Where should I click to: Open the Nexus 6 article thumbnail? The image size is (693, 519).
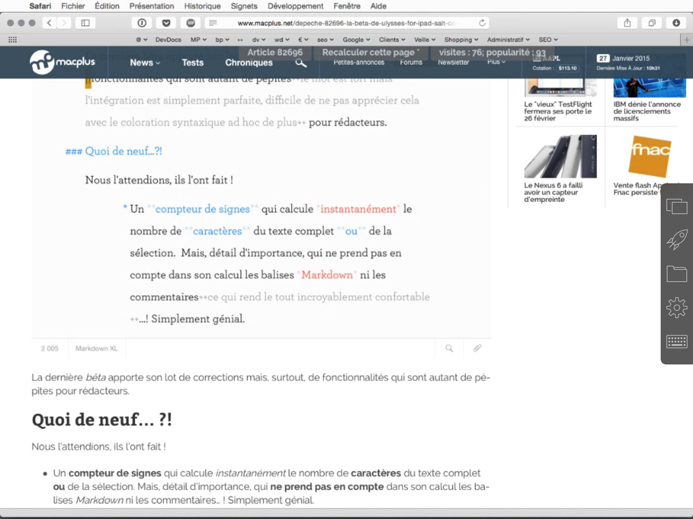[x=560, y=156]
